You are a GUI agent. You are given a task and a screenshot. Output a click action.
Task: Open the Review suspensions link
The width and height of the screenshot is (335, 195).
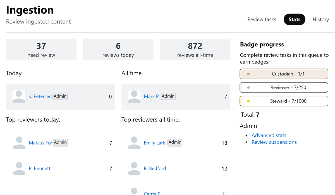[274, 142]
